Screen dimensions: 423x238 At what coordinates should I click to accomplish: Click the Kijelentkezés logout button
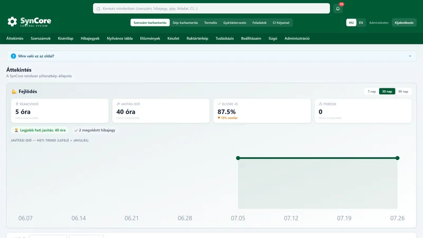pyautogui.click(x=404, y=23)
